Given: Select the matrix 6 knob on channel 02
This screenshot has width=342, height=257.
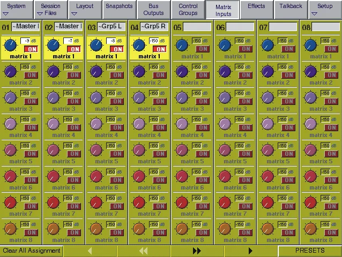Looking at the screenshot, I should (53, 176).
